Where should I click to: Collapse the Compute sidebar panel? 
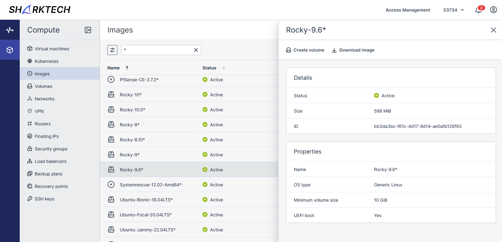pyautogui.click(x=88, y=30)
